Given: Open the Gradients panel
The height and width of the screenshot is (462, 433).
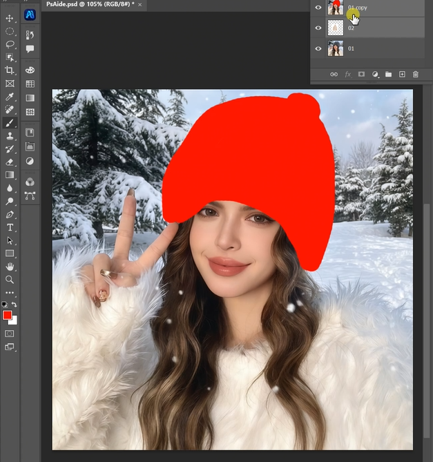Looking at the screenshot, I should tap(30, 98).
